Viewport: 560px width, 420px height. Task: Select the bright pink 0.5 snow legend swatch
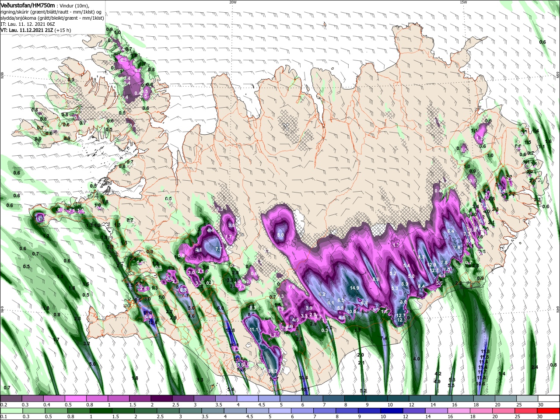(x=75, y=399)
